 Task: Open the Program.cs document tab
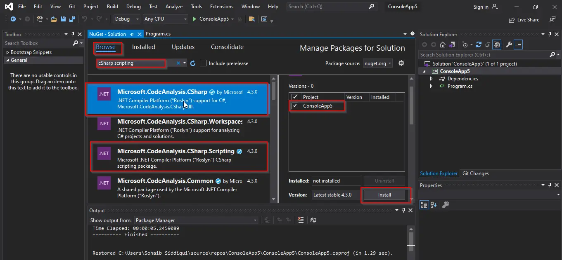[x=158, y=34]
